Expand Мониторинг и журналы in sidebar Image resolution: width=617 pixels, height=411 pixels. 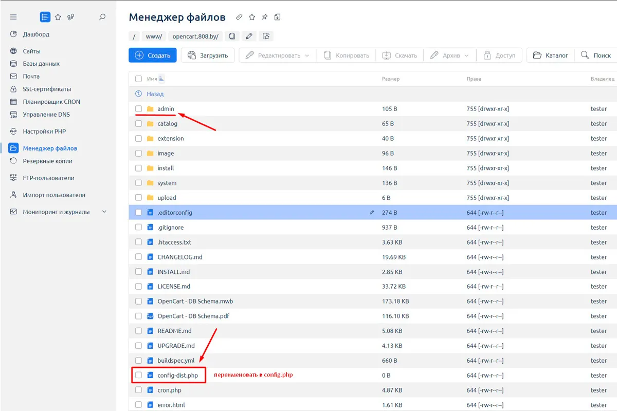click(x=104, y=212)
